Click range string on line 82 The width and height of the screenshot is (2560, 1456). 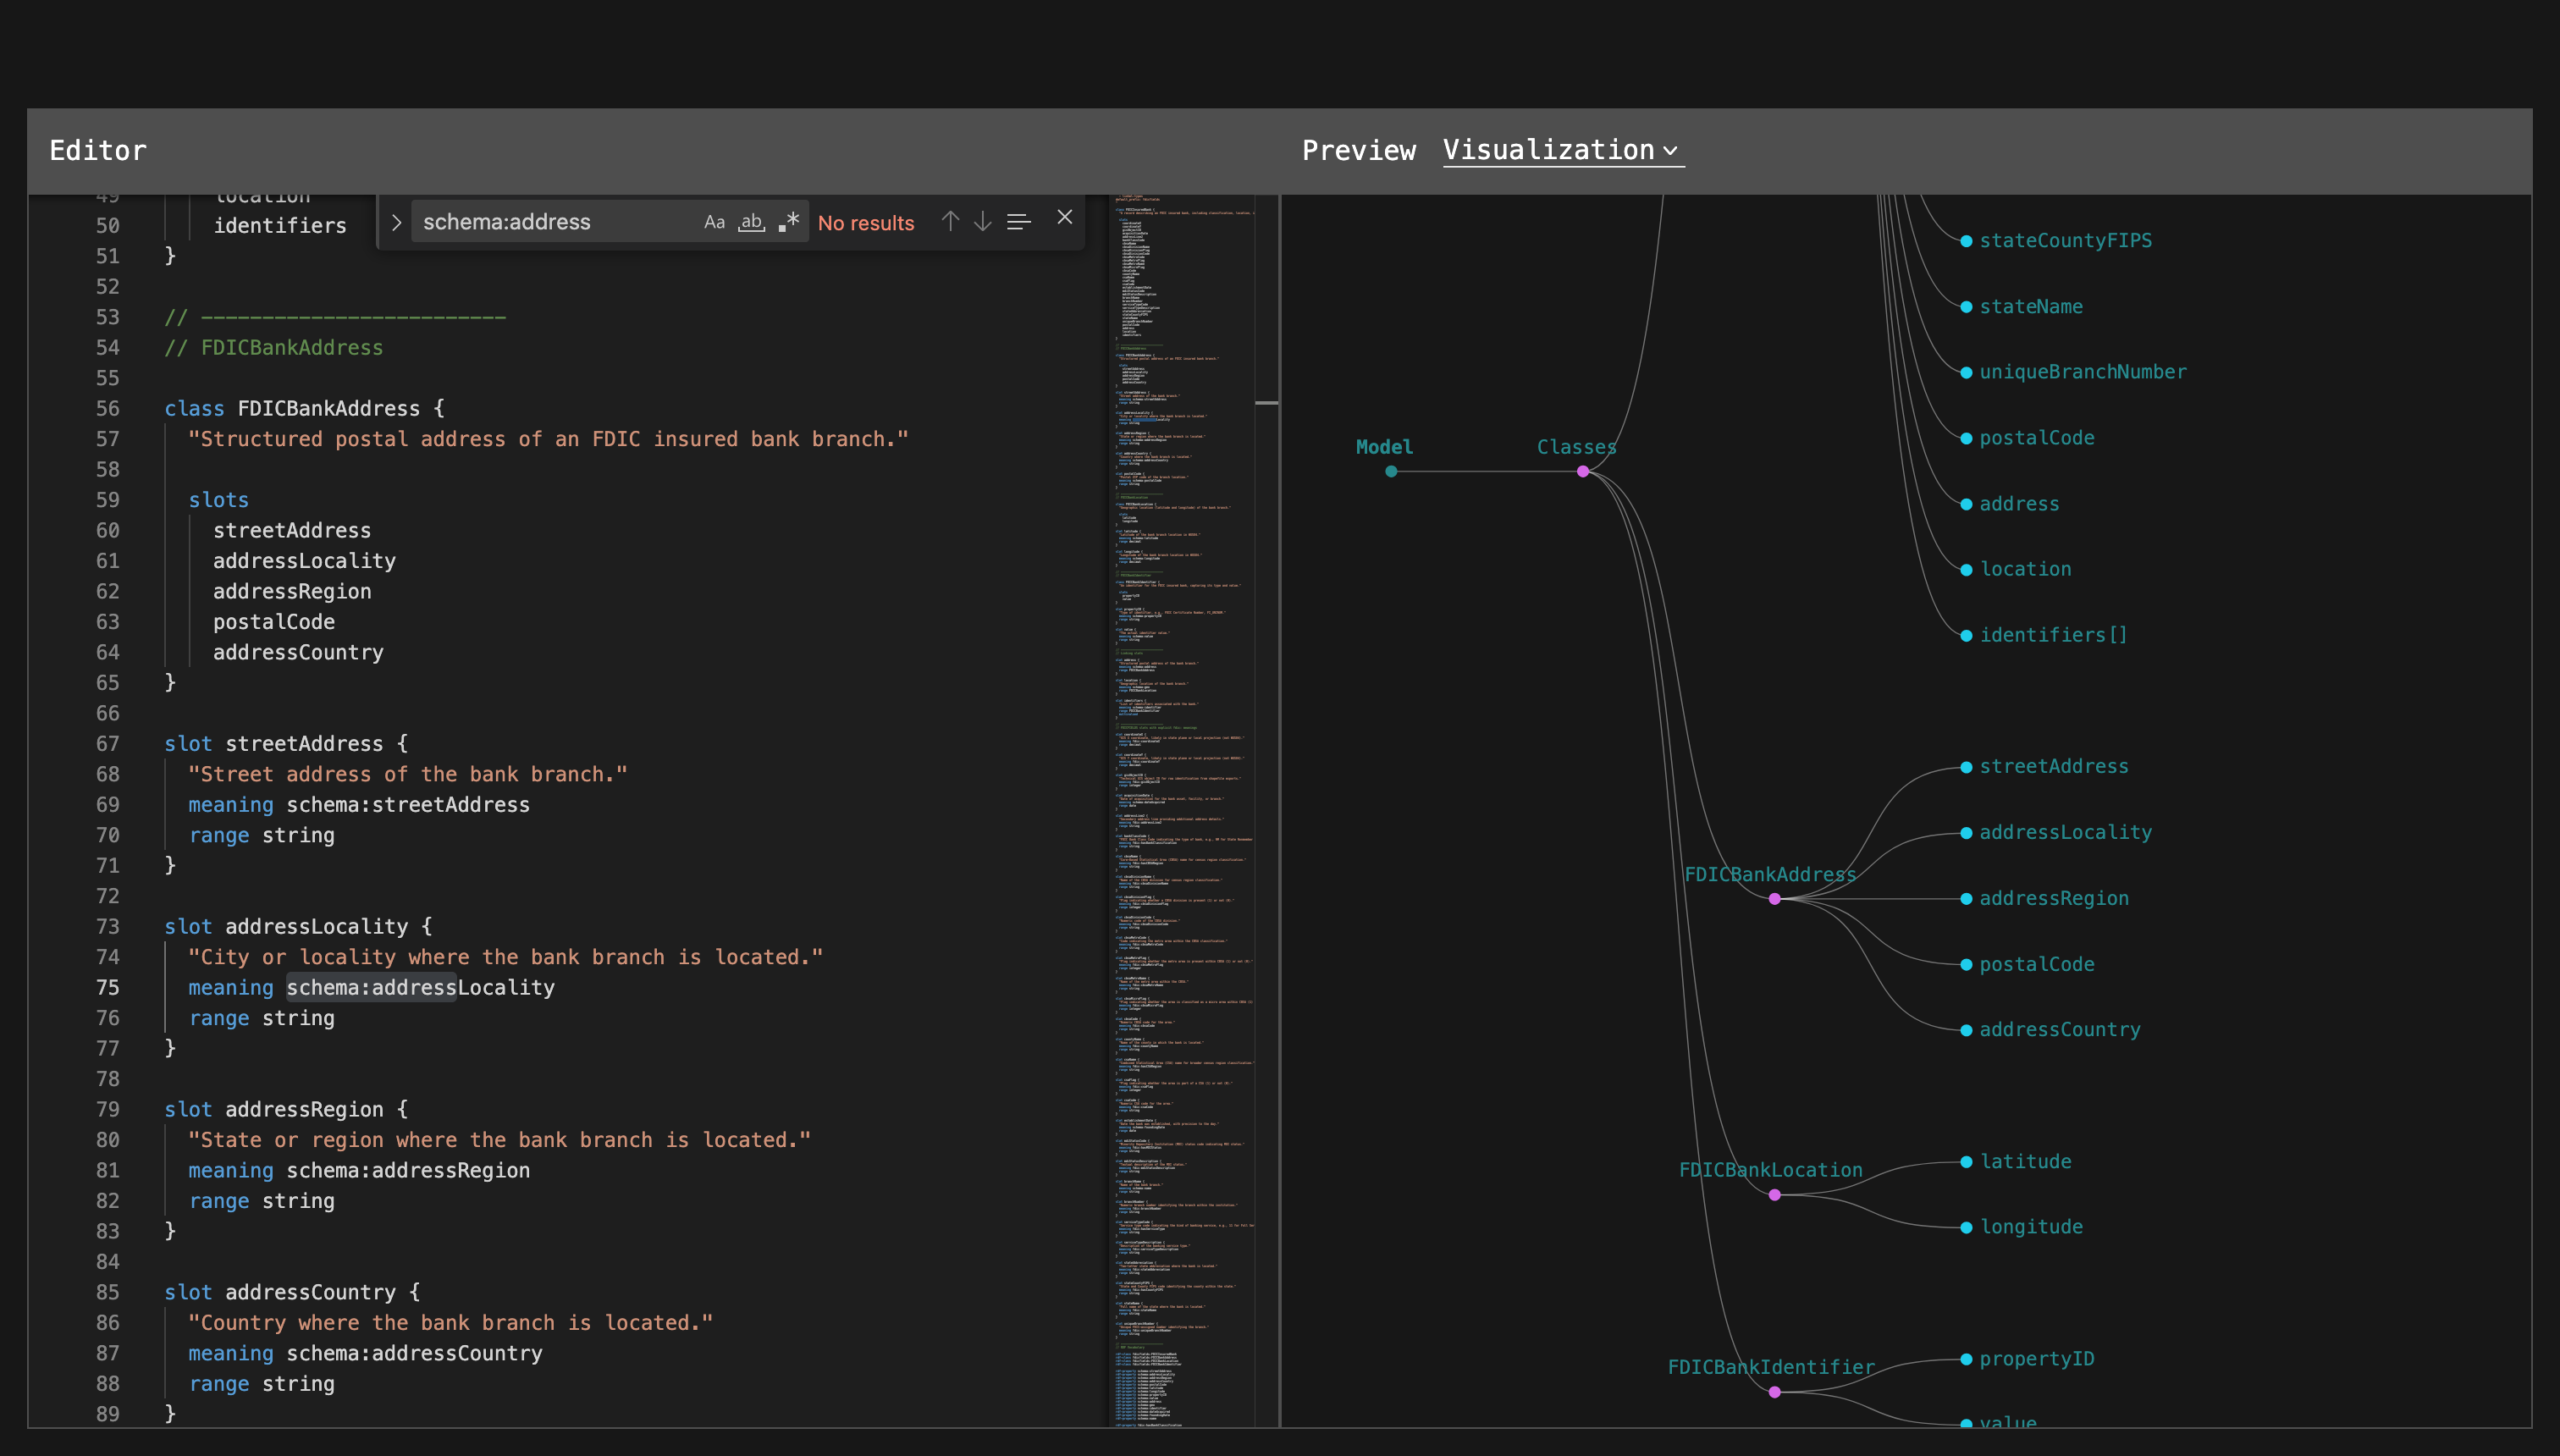coord(262,1201)
